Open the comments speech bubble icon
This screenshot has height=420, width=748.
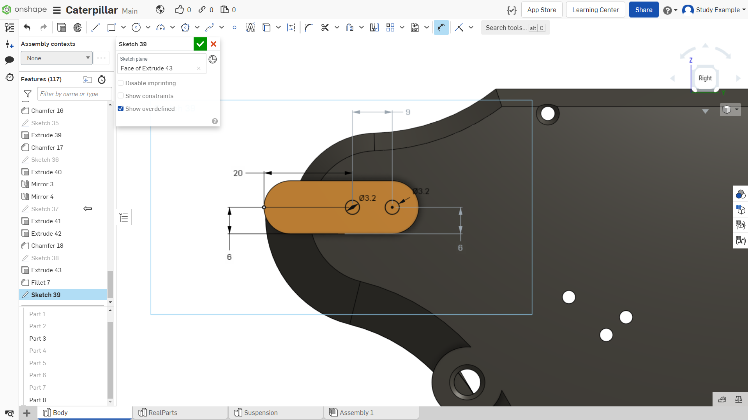click(9, 60)
